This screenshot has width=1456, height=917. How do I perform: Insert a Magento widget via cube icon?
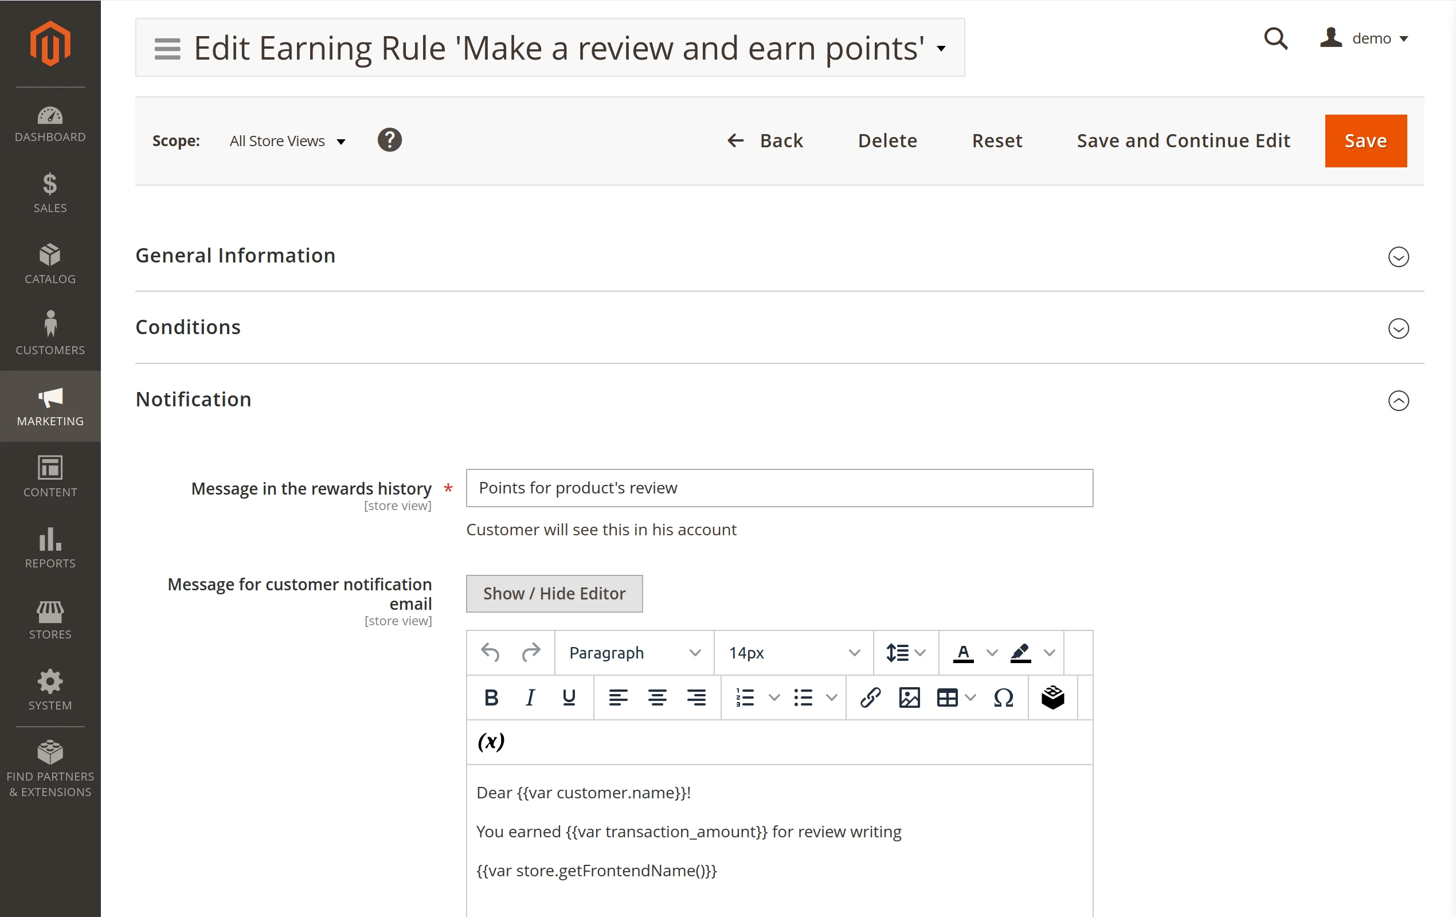[x=1052, y=697]
